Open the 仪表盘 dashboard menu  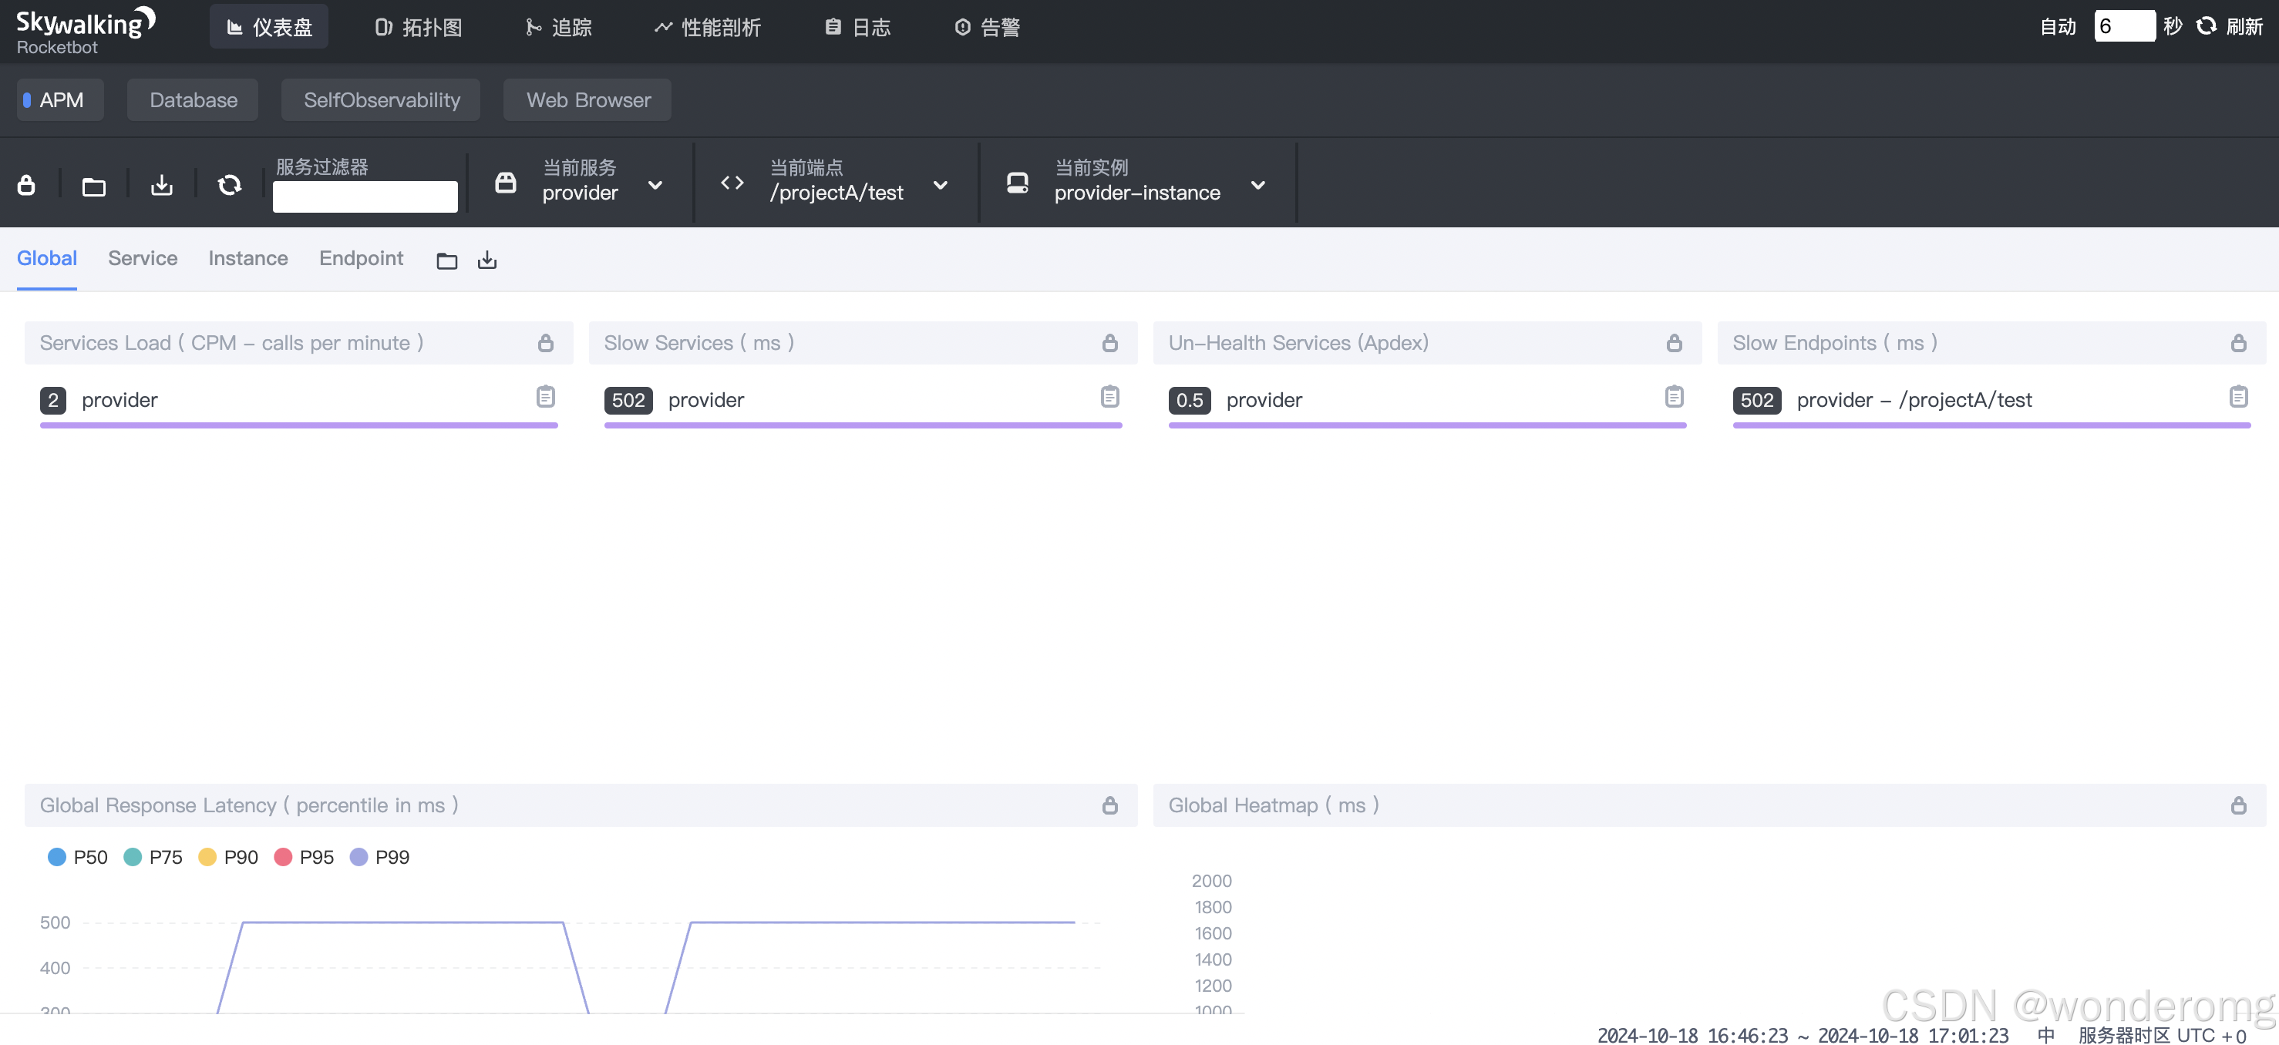(x=269, y=28)
